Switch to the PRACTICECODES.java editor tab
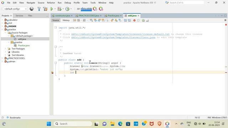Viewport: 228px width, 128px height. (x=89, y=16)
